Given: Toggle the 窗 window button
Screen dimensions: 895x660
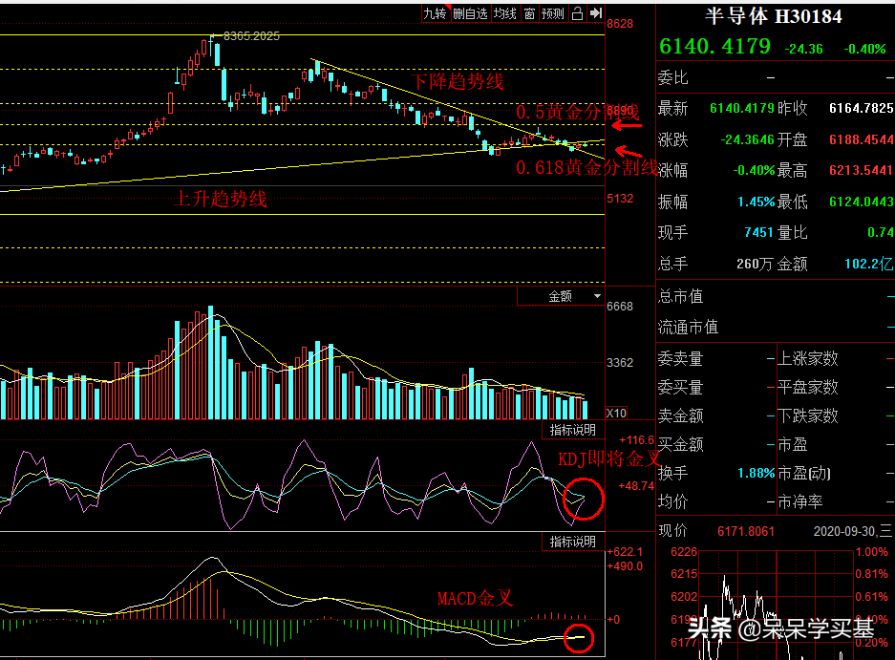Looking at the screenshot, I should 530,13.
